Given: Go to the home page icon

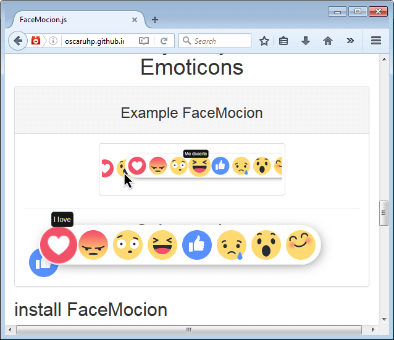Looking at the screenshot, I should click(328, 41).
